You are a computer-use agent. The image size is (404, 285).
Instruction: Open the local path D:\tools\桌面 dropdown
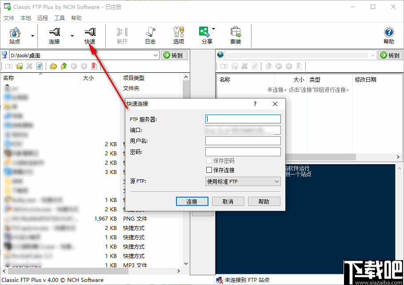click(x=156, y=55)
